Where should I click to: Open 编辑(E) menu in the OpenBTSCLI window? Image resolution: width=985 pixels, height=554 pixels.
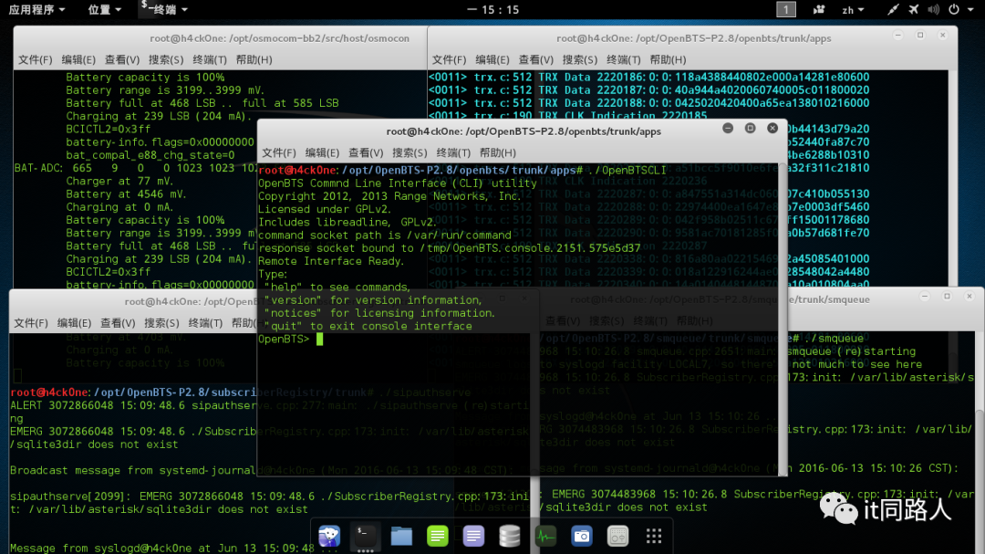[x=322, y=152]
